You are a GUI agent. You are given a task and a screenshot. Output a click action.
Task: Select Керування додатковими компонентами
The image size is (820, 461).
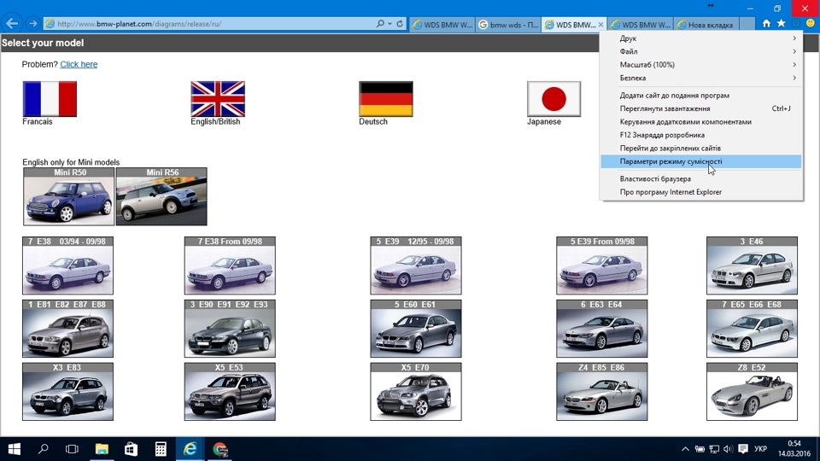click(701, 122)
